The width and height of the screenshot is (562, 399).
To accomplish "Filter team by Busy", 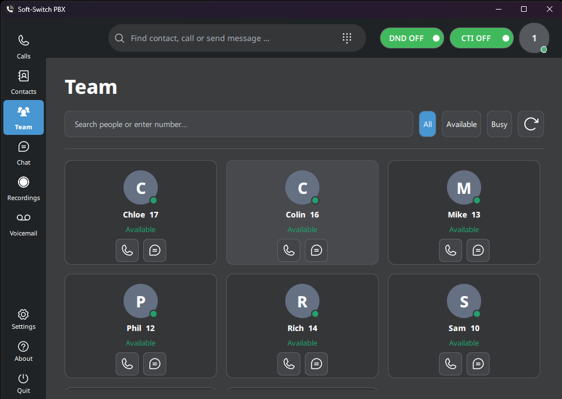I will click(x=499, y=124).
